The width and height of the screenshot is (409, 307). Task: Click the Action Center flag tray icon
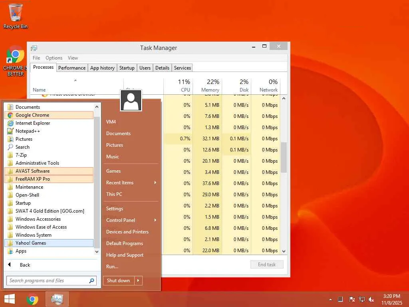point(352,299)
